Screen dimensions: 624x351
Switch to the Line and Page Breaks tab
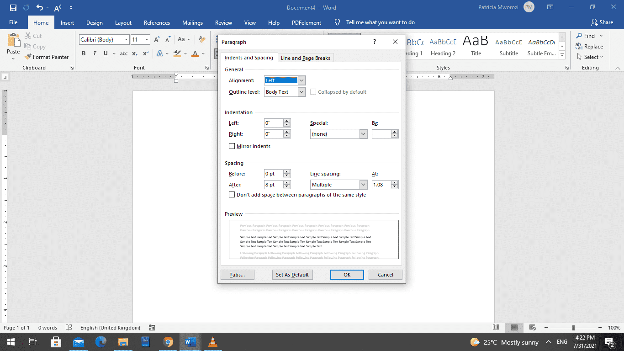click(x=305, y=58)
